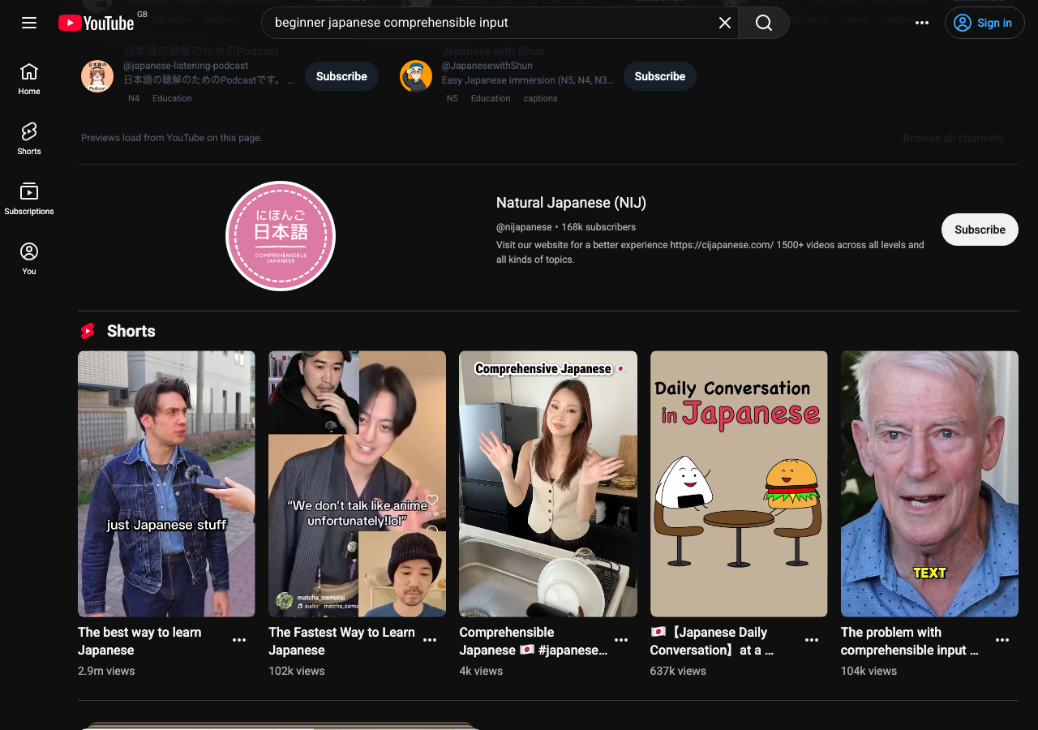This screenshot has height=730, width=1038.
Task: Open the japanese-listening-podcast channel avatar
Action: (97, 76)
